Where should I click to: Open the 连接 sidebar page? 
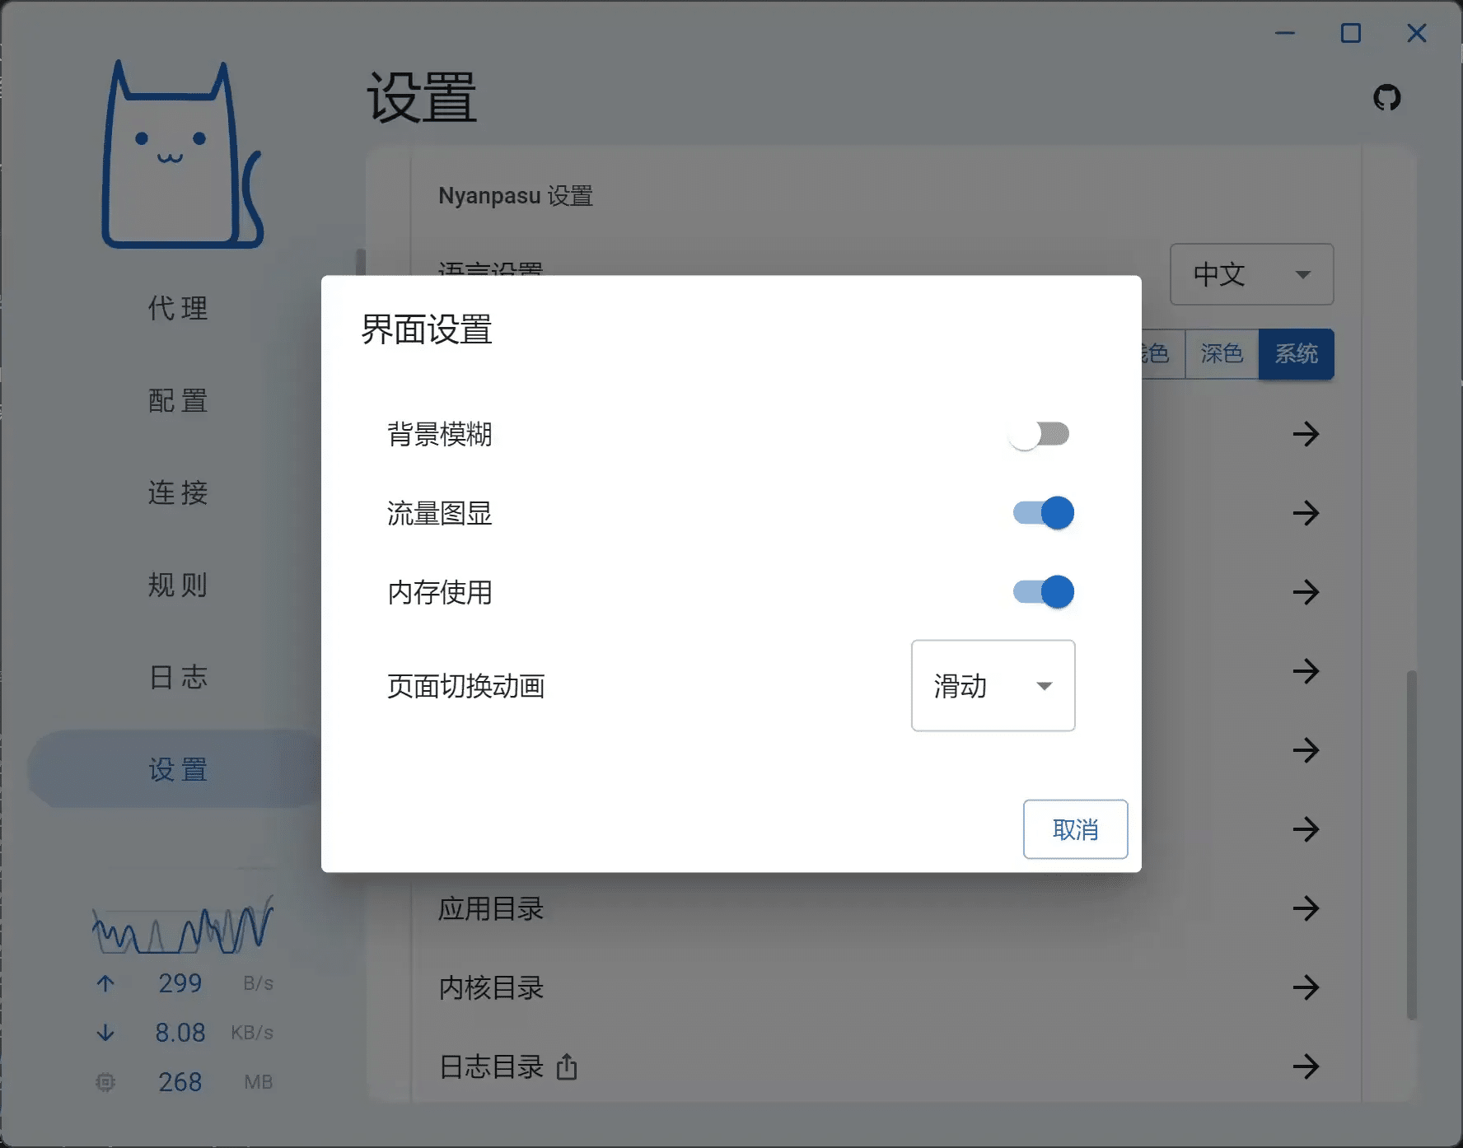178,492
